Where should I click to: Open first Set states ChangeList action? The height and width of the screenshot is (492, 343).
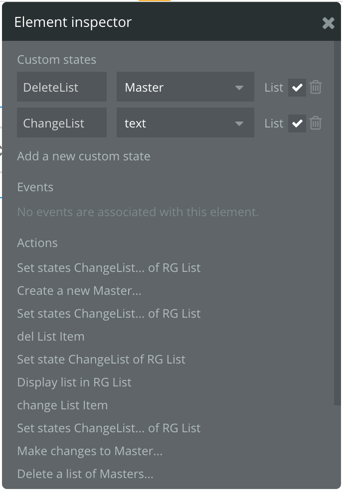coord(109,268)
